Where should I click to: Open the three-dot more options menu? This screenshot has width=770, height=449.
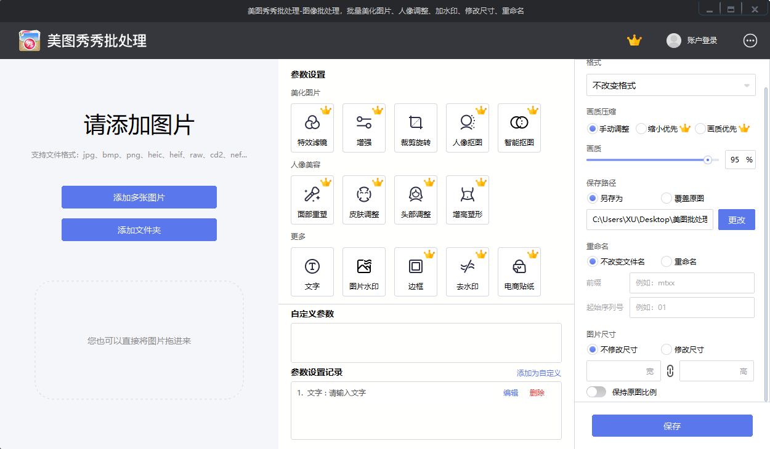point(750,41)
